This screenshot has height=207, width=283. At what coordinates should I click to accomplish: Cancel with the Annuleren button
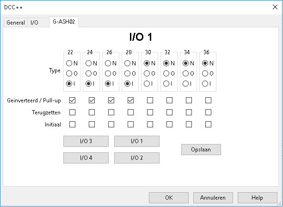pyautogui.click(x=213, y=198)
